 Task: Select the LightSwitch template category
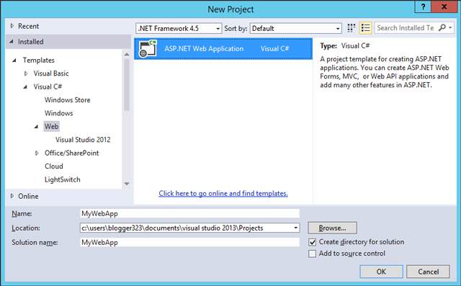click(63, 179)
